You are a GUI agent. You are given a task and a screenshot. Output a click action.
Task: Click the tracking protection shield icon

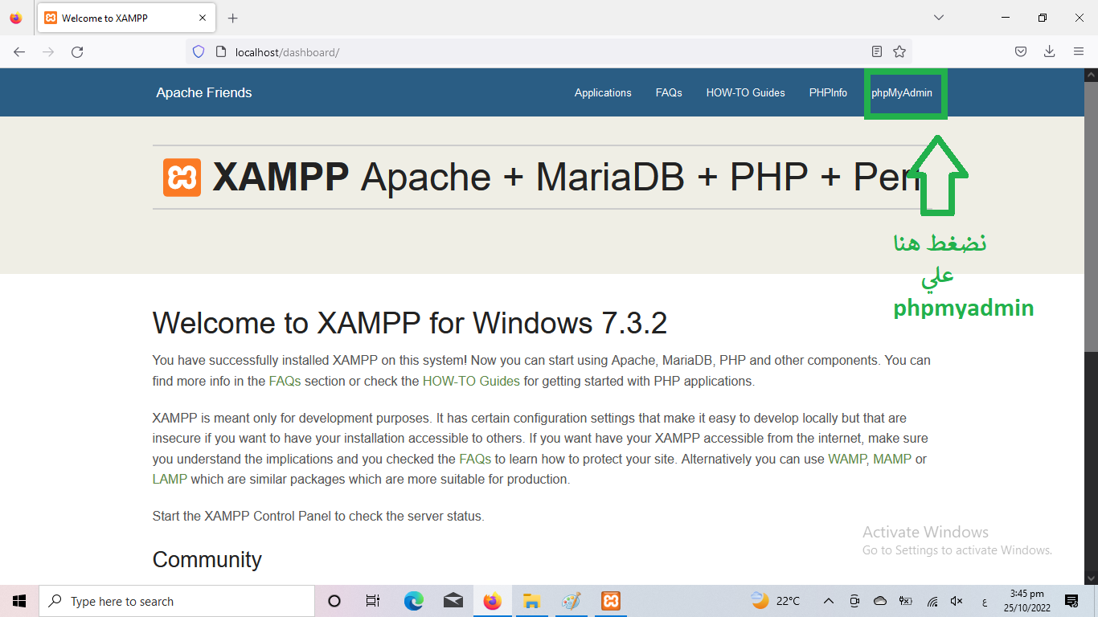pyautogui.click(x=199, y=52)
